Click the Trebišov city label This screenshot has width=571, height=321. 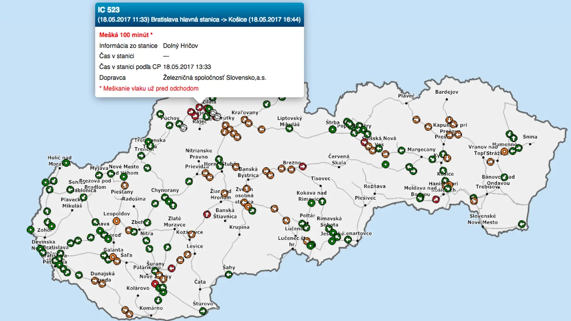487,187
